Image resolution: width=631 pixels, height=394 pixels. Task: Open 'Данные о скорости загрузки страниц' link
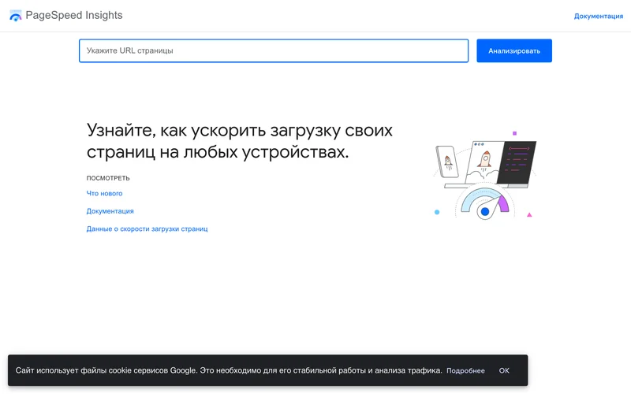(147, 229)
